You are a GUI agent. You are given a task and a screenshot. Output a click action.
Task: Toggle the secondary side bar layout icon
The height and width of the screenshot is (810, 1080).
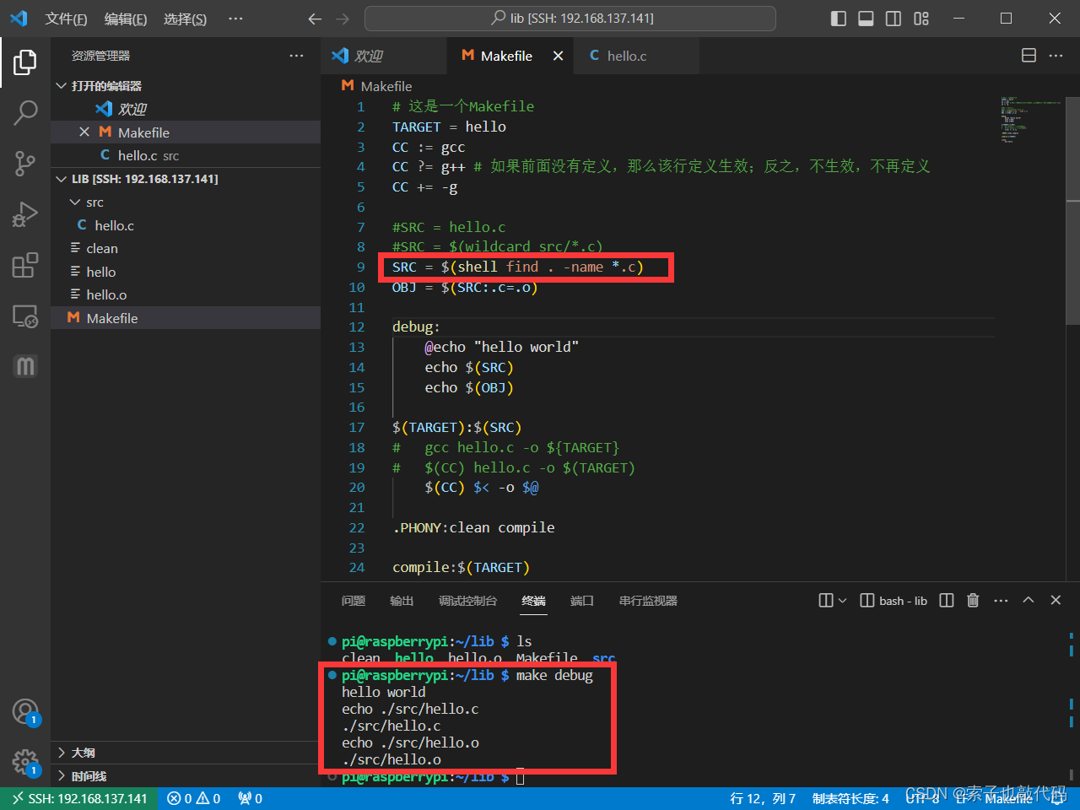894,19
